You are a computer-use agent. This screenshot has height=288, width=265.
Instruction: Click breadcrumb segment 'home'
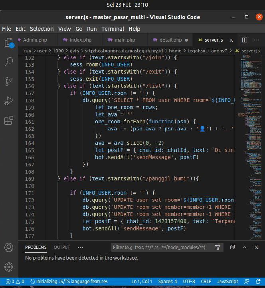175,51
